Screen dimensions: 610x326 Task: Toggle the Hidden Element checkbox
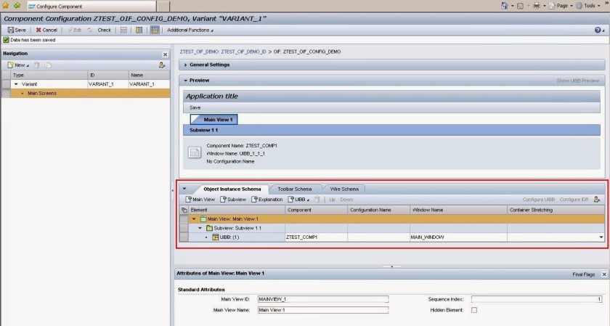click(x=474, y=310)
